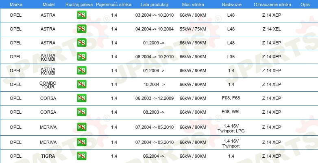Click the 1.4 16V Twinport LPG cell
The height and width of the screenshot is (163, 318).
(231, 128)
